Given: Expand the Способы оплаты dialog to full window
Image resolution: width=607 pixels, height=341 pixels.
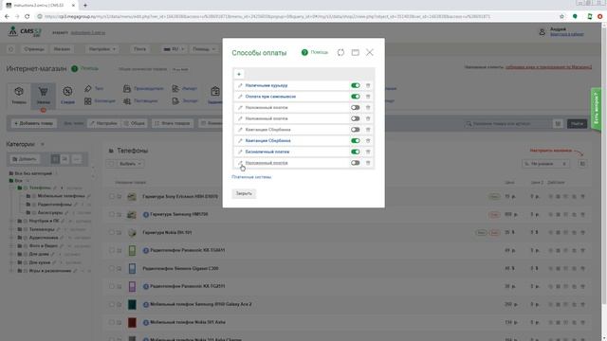Looking at the screenshot, I should click(x=355, y=52).
